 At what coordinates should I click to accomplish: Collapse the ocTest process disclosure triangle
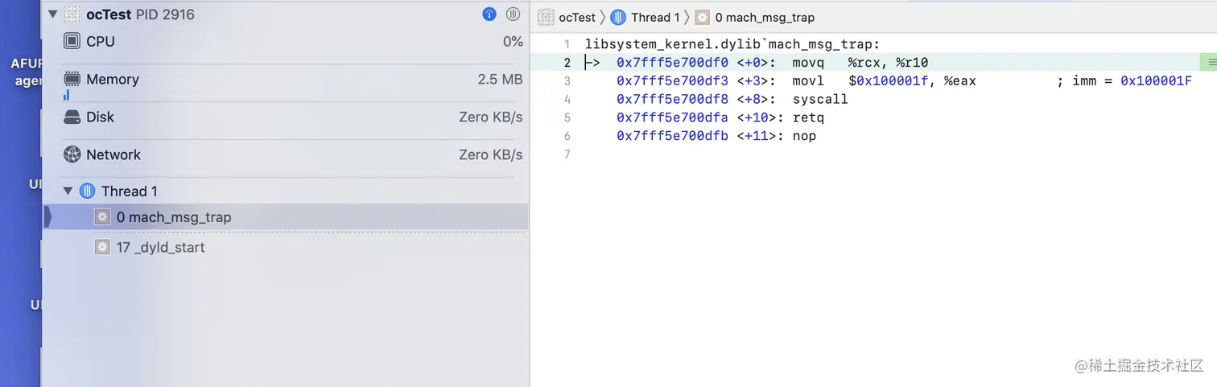[x=53, y=14]
